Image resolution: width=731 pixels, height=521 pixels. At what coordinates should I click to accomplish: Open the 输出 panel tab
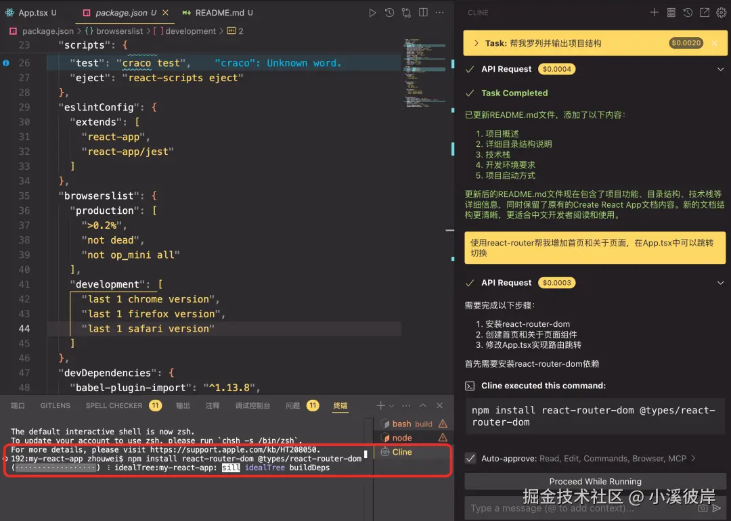tap(183, 405)
